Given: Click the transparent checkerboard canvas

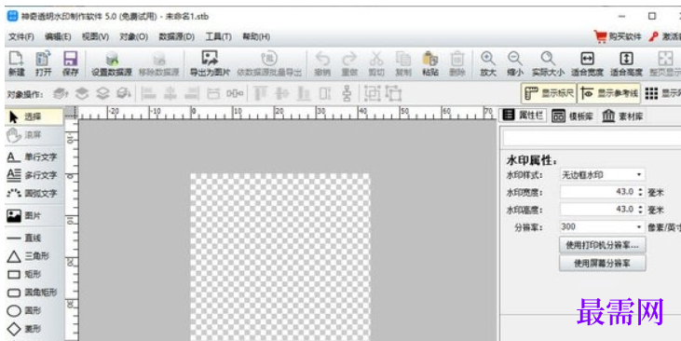Looking at the screenshot, I should (x=280, y=257).
